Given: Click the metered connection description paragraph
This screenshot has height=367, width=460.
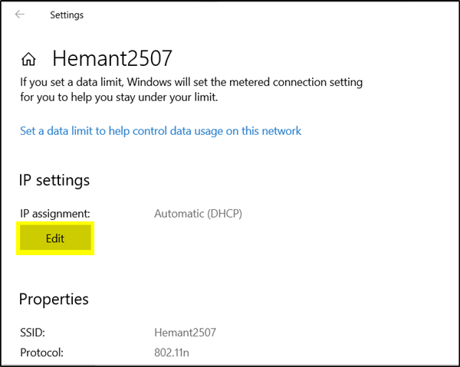Looking at the screenshot, I should [191, 90].
